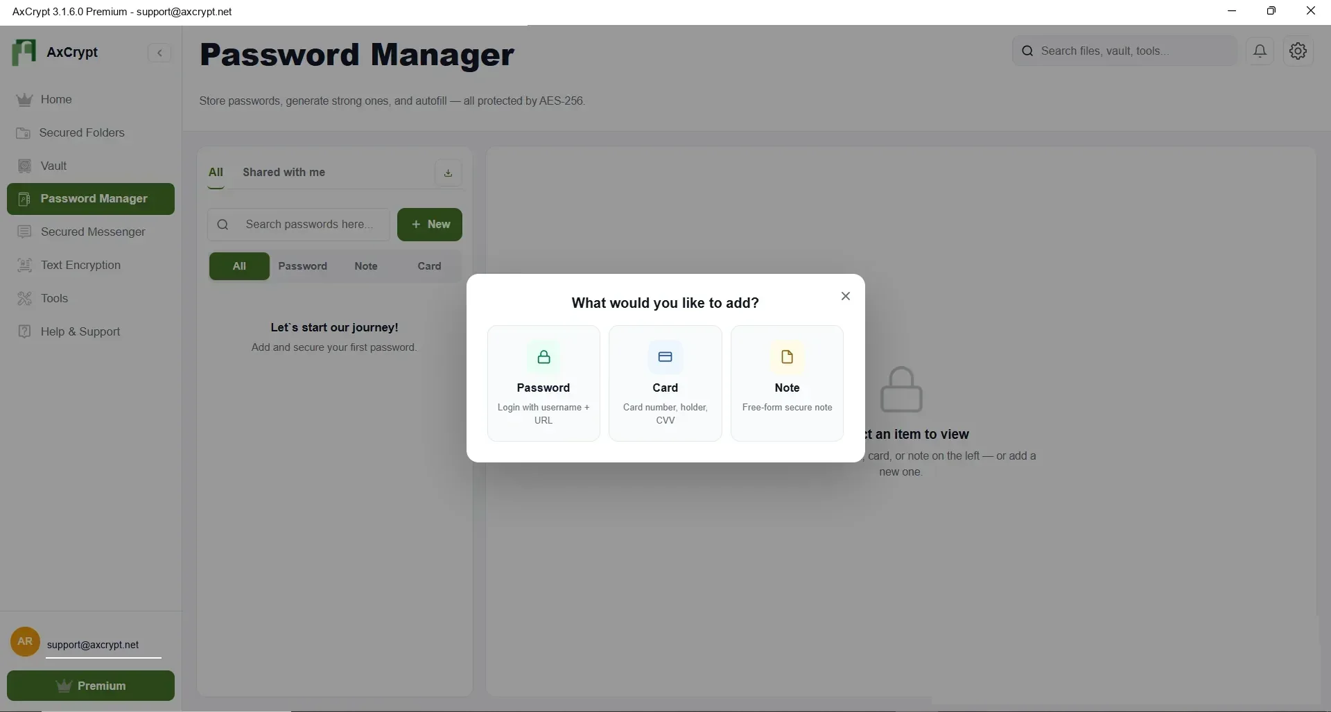Viewport: 1331px width, 712px height.
Task: Select the Password Manager sidebar item
Action: [x=91, y=199]
